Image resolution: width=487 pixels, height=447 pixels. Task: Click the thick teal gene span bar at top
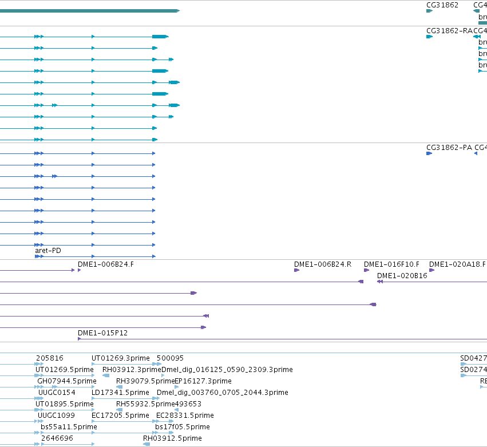coord(90,11)
